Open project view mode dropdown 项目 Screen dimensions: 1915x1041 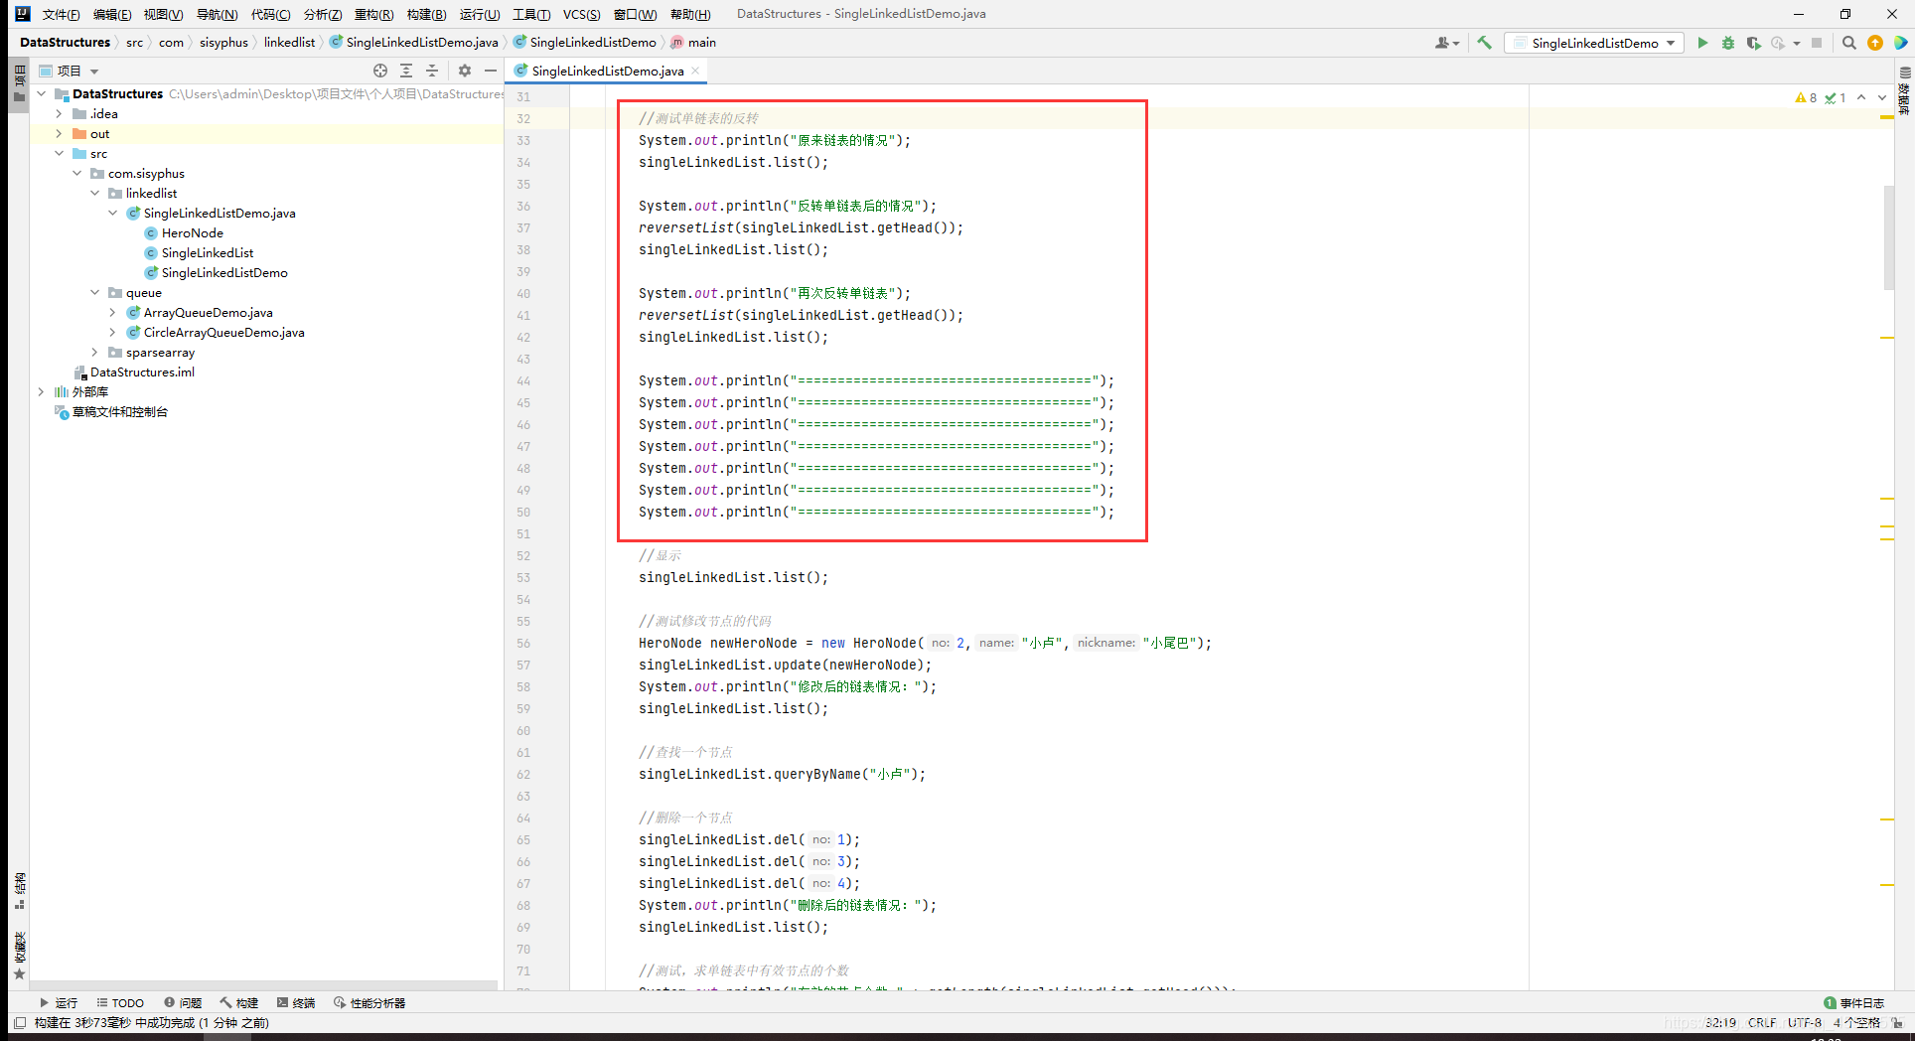click(69, 71)
